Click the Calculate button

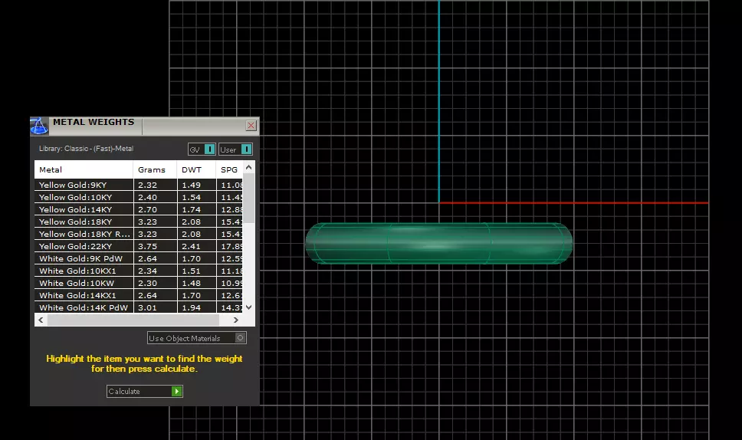click(144, 391)
